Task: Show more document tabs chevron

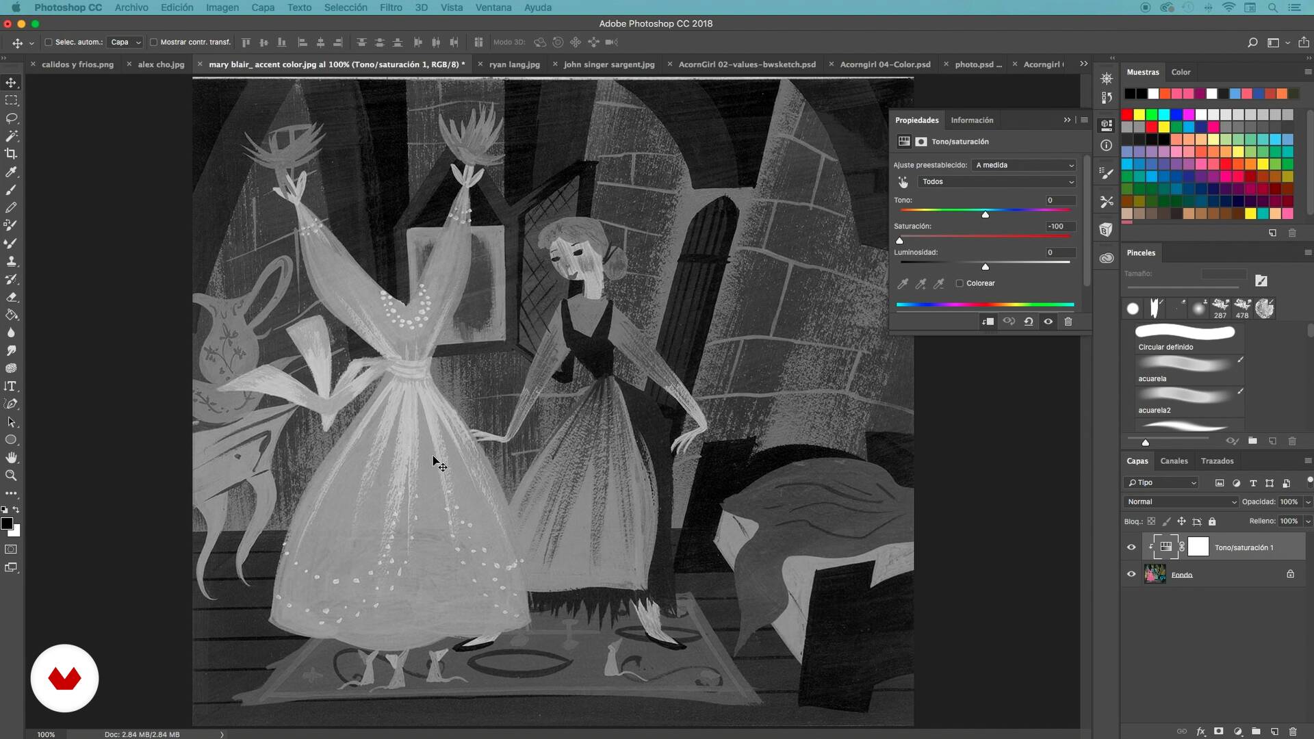Action: point(1083,64)
